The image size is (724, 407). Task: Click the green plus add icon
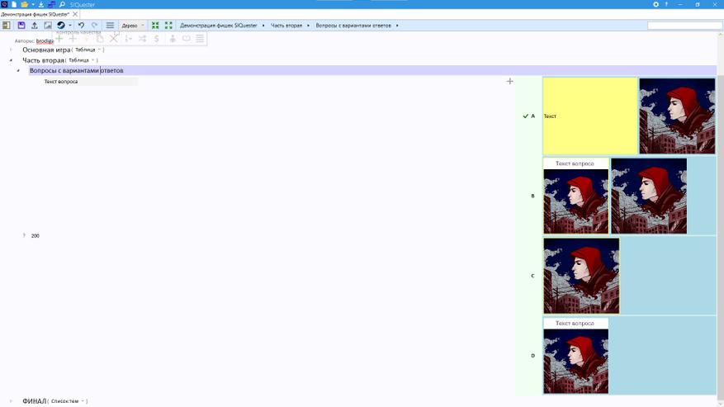(x=59, y=39)
